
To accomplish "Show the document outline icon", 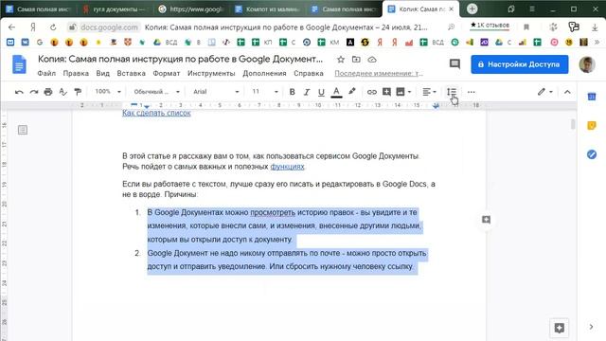I will click(23, 130).
